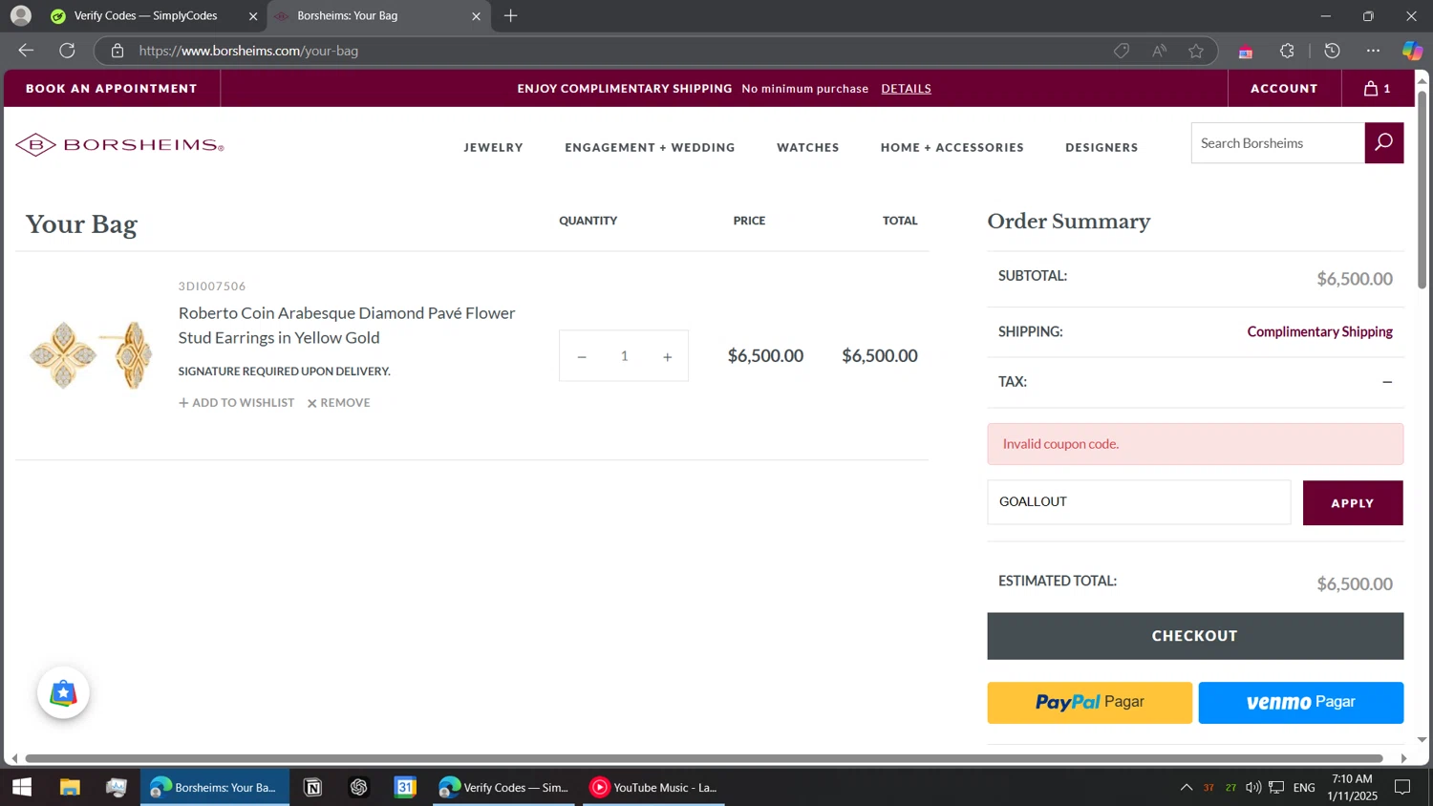The height and width of the screenshot is (806, 1433).
Task: Open the ENG language indicator
Action: 1304,787
